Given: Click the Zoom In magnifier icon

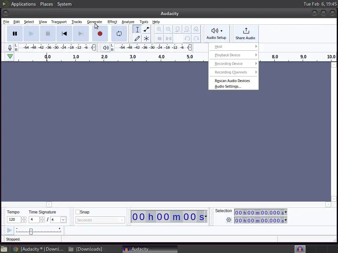Looking at the screenshot, I should (x=159, y=29).
